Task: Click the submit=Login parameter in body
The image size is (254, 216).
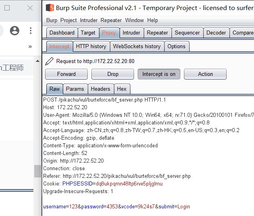Action: tap(174, 207)
